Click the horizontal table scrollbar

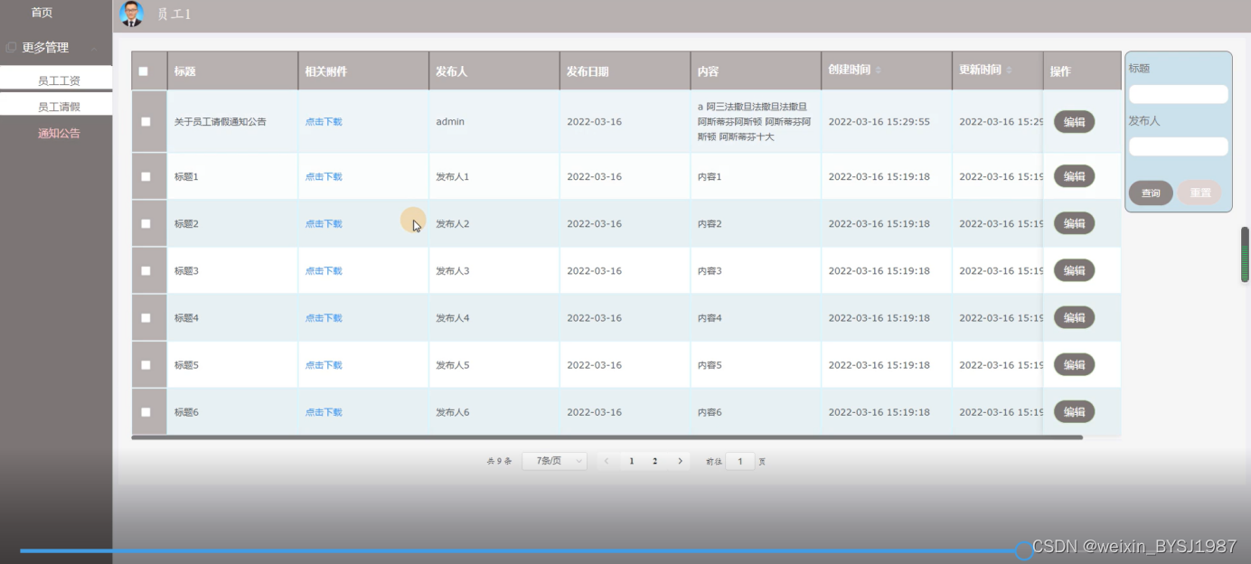tap(607, 437)
